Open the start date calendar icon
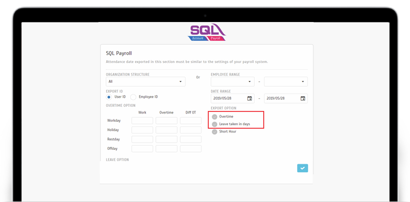410x202 pixels. (250, 98)
